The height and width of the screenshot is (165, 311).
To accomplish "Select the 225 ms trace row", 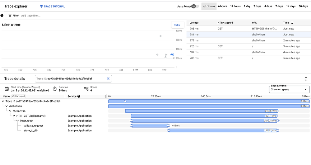I will point(249,46).
